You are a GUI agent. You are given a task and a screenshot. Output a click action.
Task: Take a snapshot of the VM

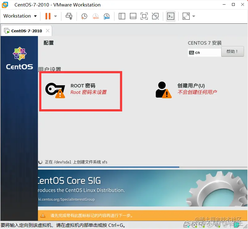[84, 16]
